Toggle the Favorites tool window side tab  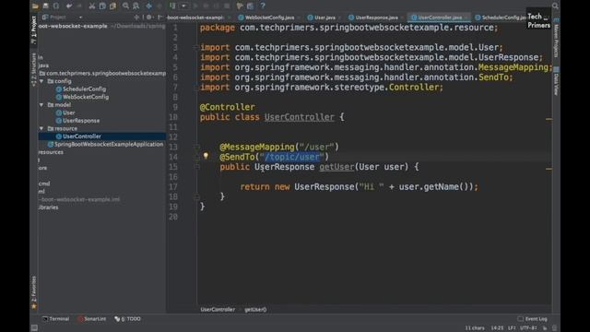pyautogui.click(x=34, y=293)
